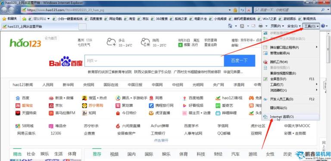Click the 六间房直播 site icon
The height and width of the screenshot is (161, 331).
118,126
